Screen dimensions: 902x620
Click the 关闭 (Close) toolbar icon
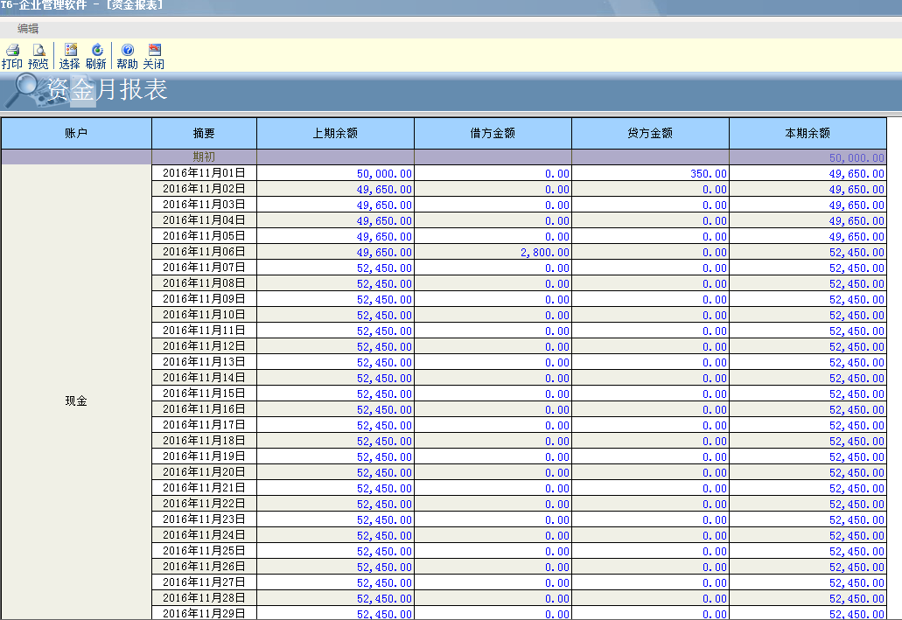pos(154,56)
